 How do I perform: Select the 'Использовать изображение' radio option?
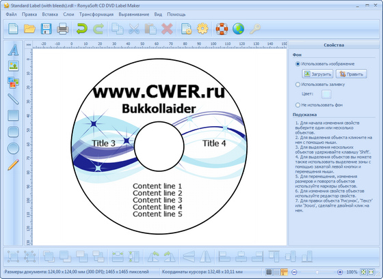[298, 64]
